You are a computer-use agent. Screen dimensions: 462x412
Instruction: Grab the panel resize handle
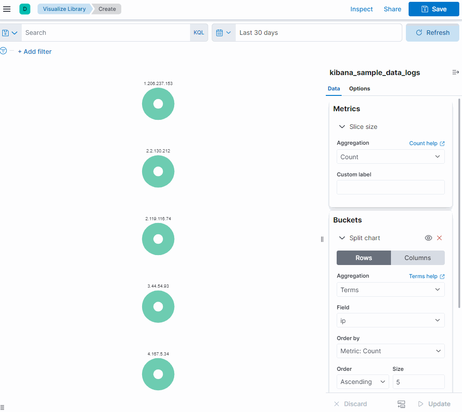click(322, 239)
